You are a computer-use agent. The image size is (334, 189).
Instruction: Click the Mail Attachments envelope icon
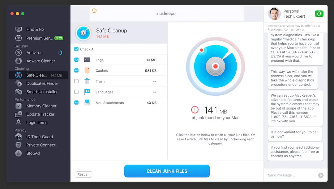87,103
